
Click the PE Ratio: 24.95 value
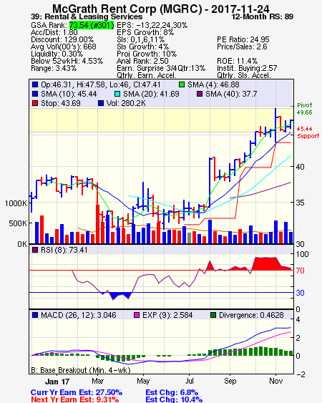(243, 39)
